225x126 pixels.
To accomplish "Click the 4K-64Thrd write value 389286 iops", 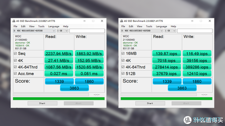I will [x=197, y=67].
